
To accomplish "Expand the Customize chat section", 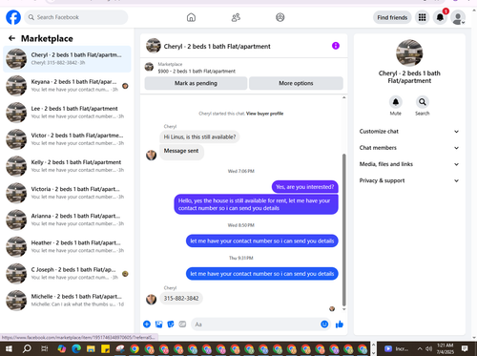I will (409, 132).
